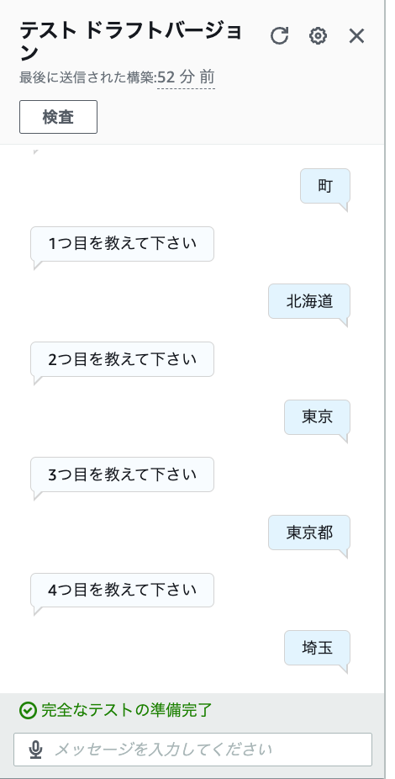Click the 4つ目を教えて下さい bot message
The width and height of the screenshot is (395, 779).
122,591
